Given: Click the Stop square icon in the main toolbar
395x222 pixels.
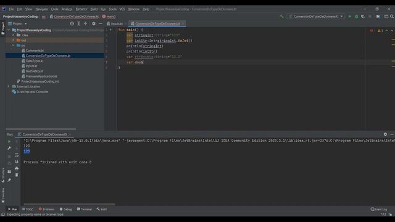Looking at the screenshot, I should pyautogui.click(x=370, y=17).
